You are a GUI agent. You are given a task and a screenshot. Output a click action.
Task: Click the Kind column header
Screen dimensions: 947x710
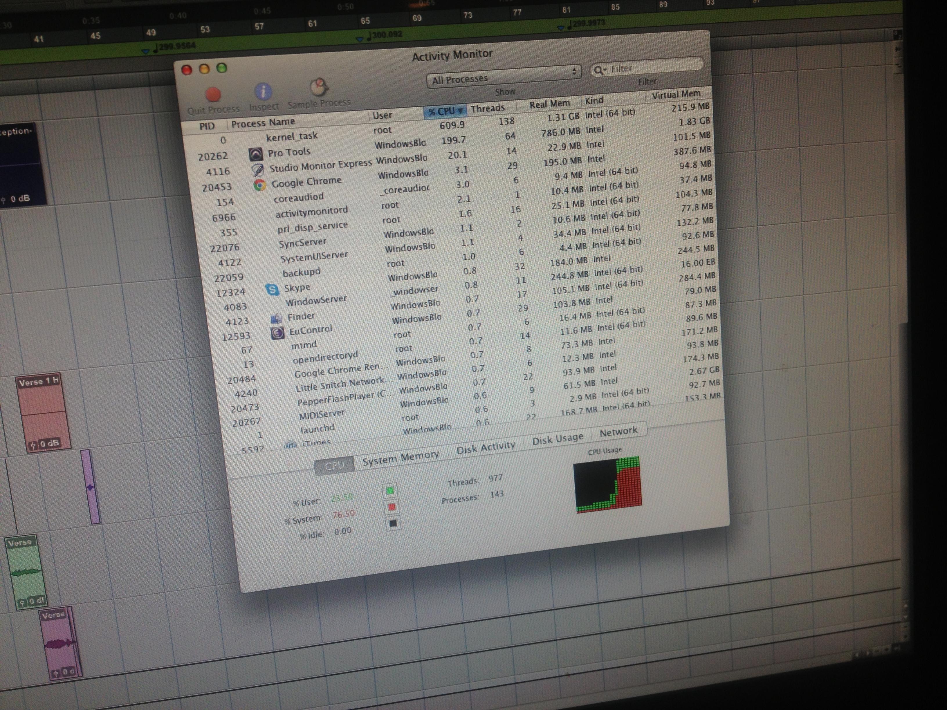pyautogui.click(x=594, y=101)
